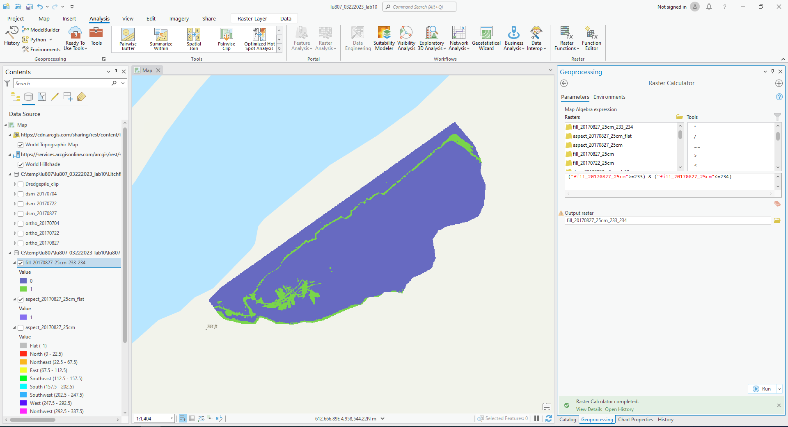
Task: Open the Raster Layer ribbon tab
Action: [x=252, y=18]
